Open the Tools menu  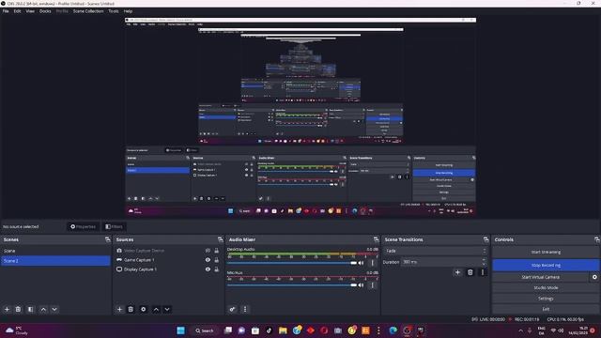(114, 11)
